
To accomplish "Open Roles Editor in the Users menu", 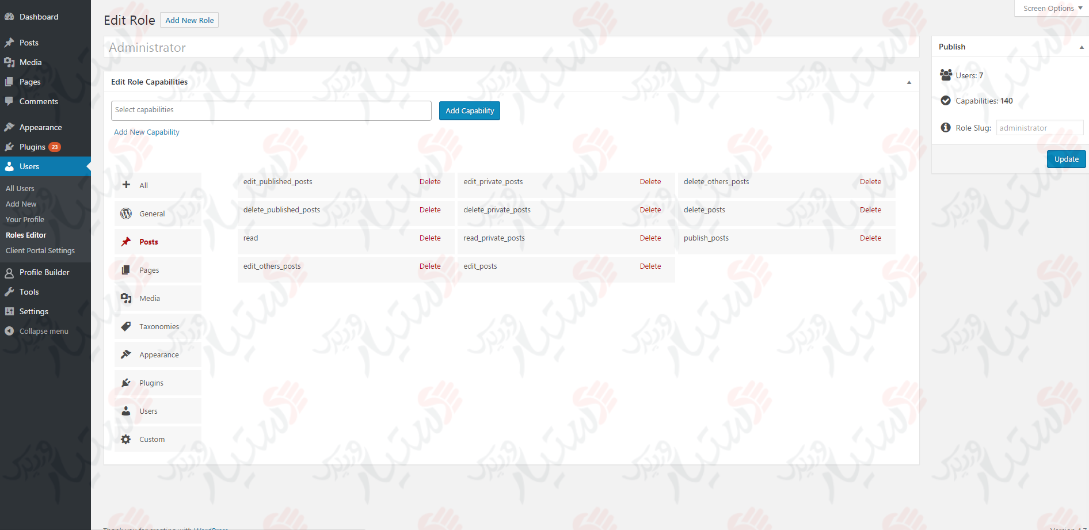I will coord(26,235).
